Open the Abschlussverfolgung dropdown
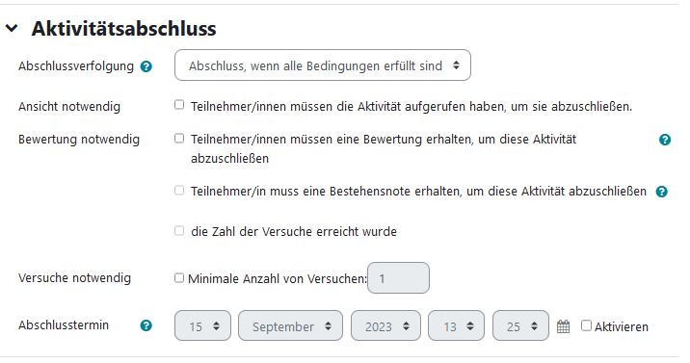The height and width of the screenshot is (363, 690). (323, 65)
